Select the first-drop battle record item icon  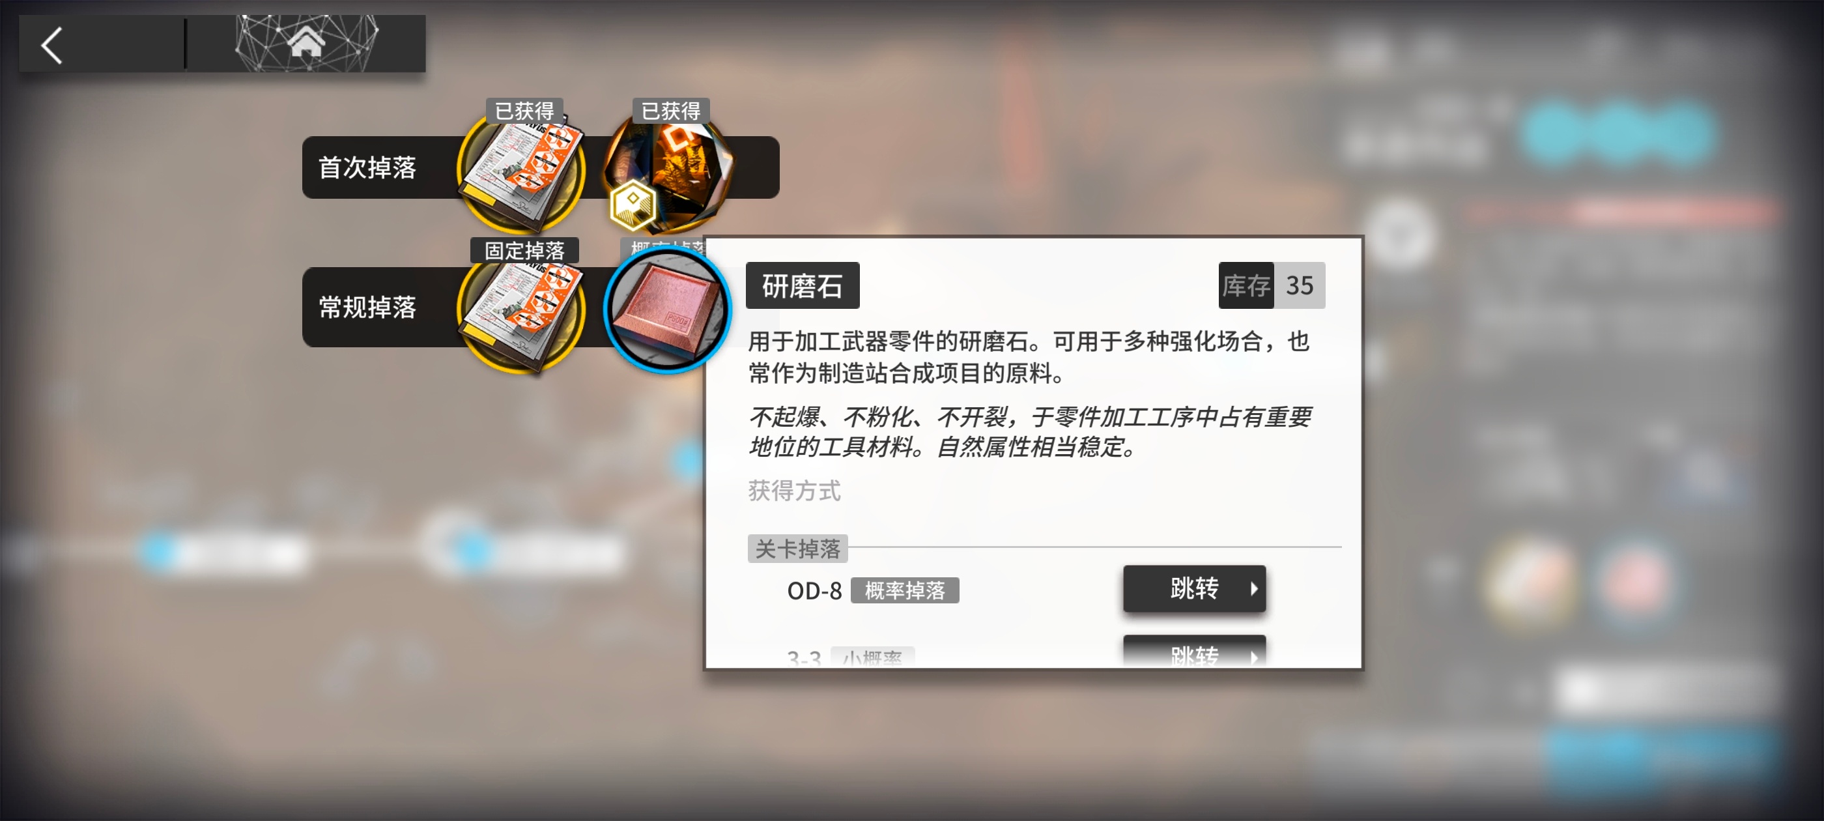[522, 172]
